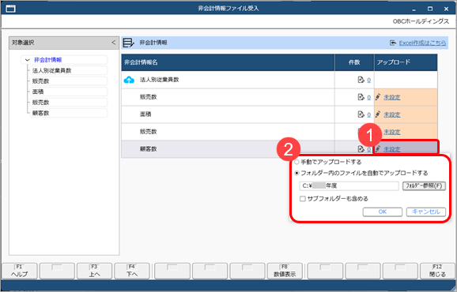Click the pencil icon in first 販売数 row
The image size is (457, 292).
[x=378, y=97]
